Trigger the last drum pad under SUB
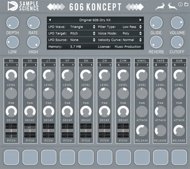The image size is (190, 169). 179,157
